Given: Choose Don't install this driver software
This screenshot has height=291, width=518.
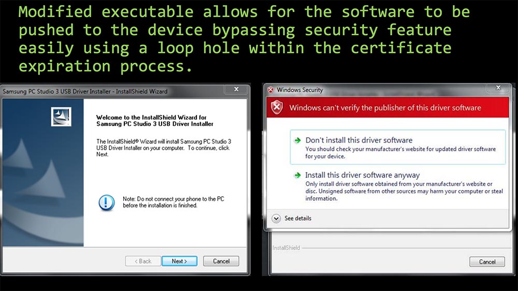Looking at the screenshot, I should [x=398, y=147].
